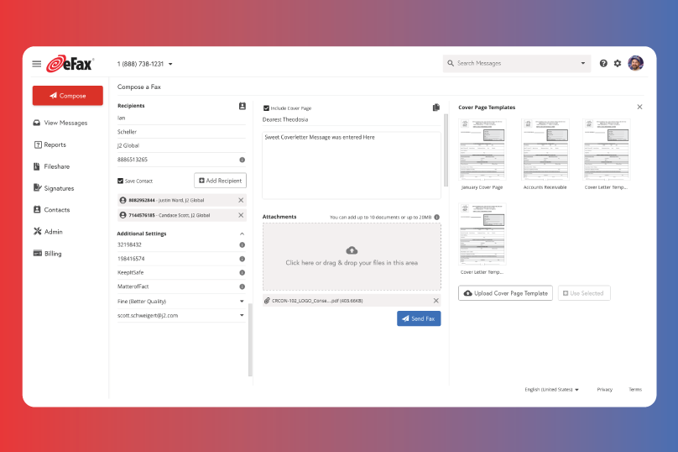Screen dimensions: 678x452
Task: Open Admin in sidebar
Action: (48, 232)
